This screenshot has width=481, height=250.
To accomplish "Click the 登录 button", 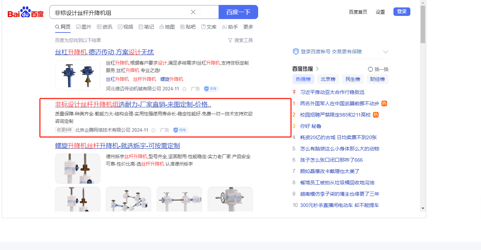I will (402, 12).
